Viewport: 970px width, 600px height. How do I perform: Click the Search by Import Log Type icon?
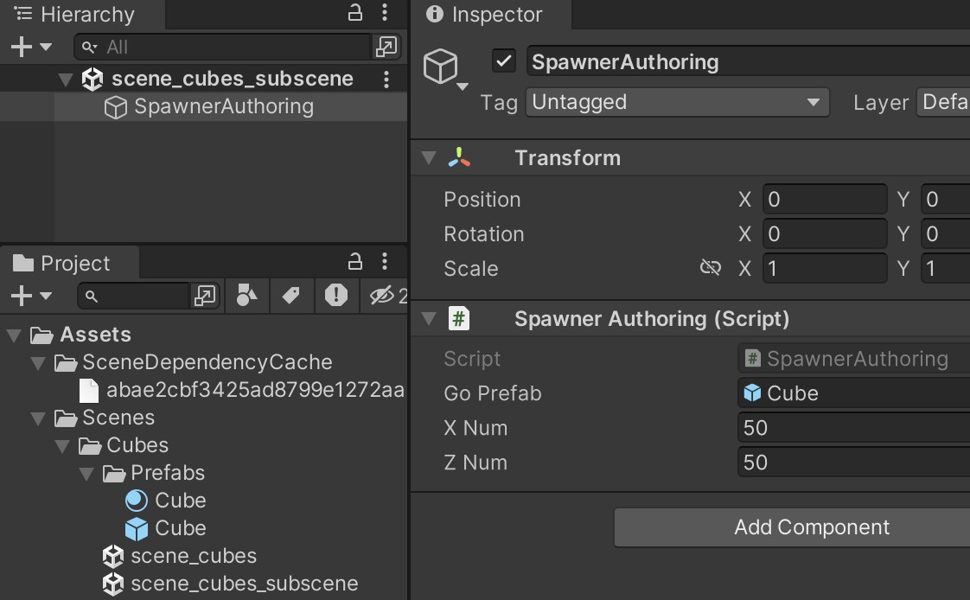(336, 295)
